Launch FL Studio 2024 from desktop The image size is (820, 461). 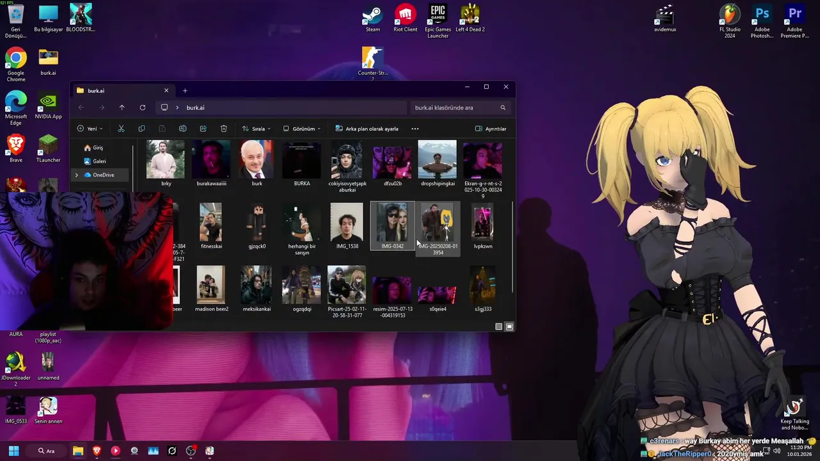coord(730,21)
